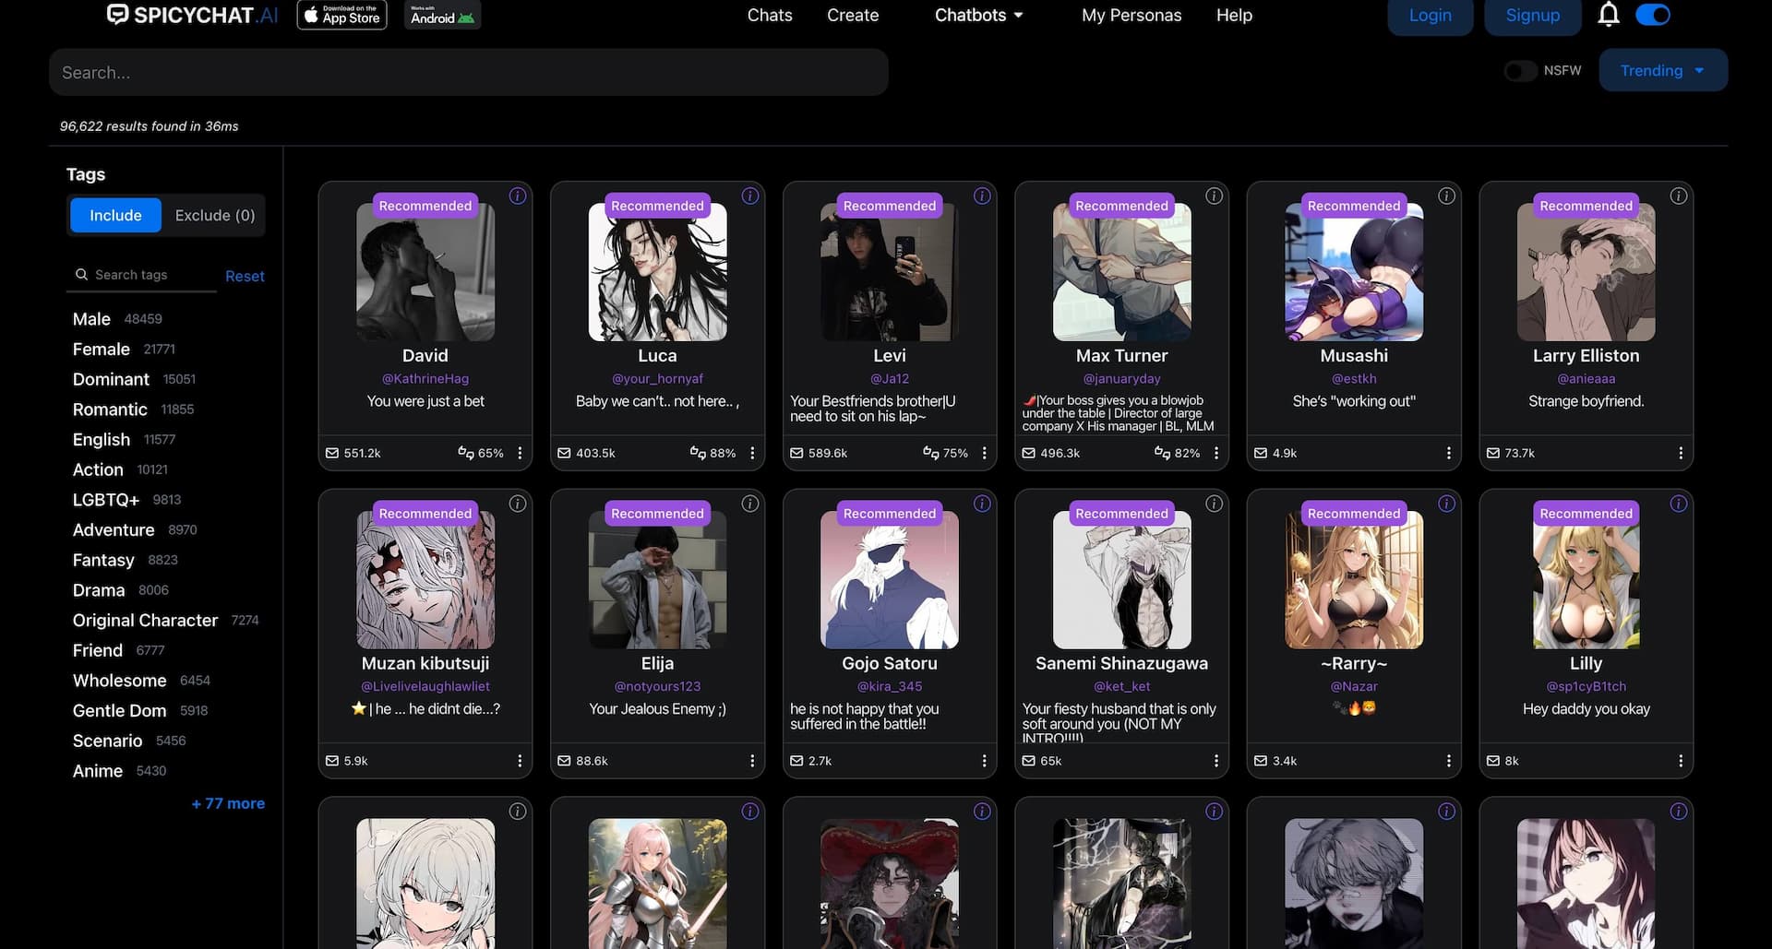This screenshot has width=1772, height=949.
Task: Open three-dot menu on Luca card
Action: coord(752,453)
